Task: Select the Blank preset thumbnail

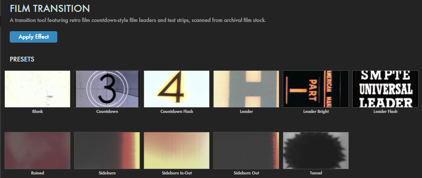Action: (x=37, y=89)
